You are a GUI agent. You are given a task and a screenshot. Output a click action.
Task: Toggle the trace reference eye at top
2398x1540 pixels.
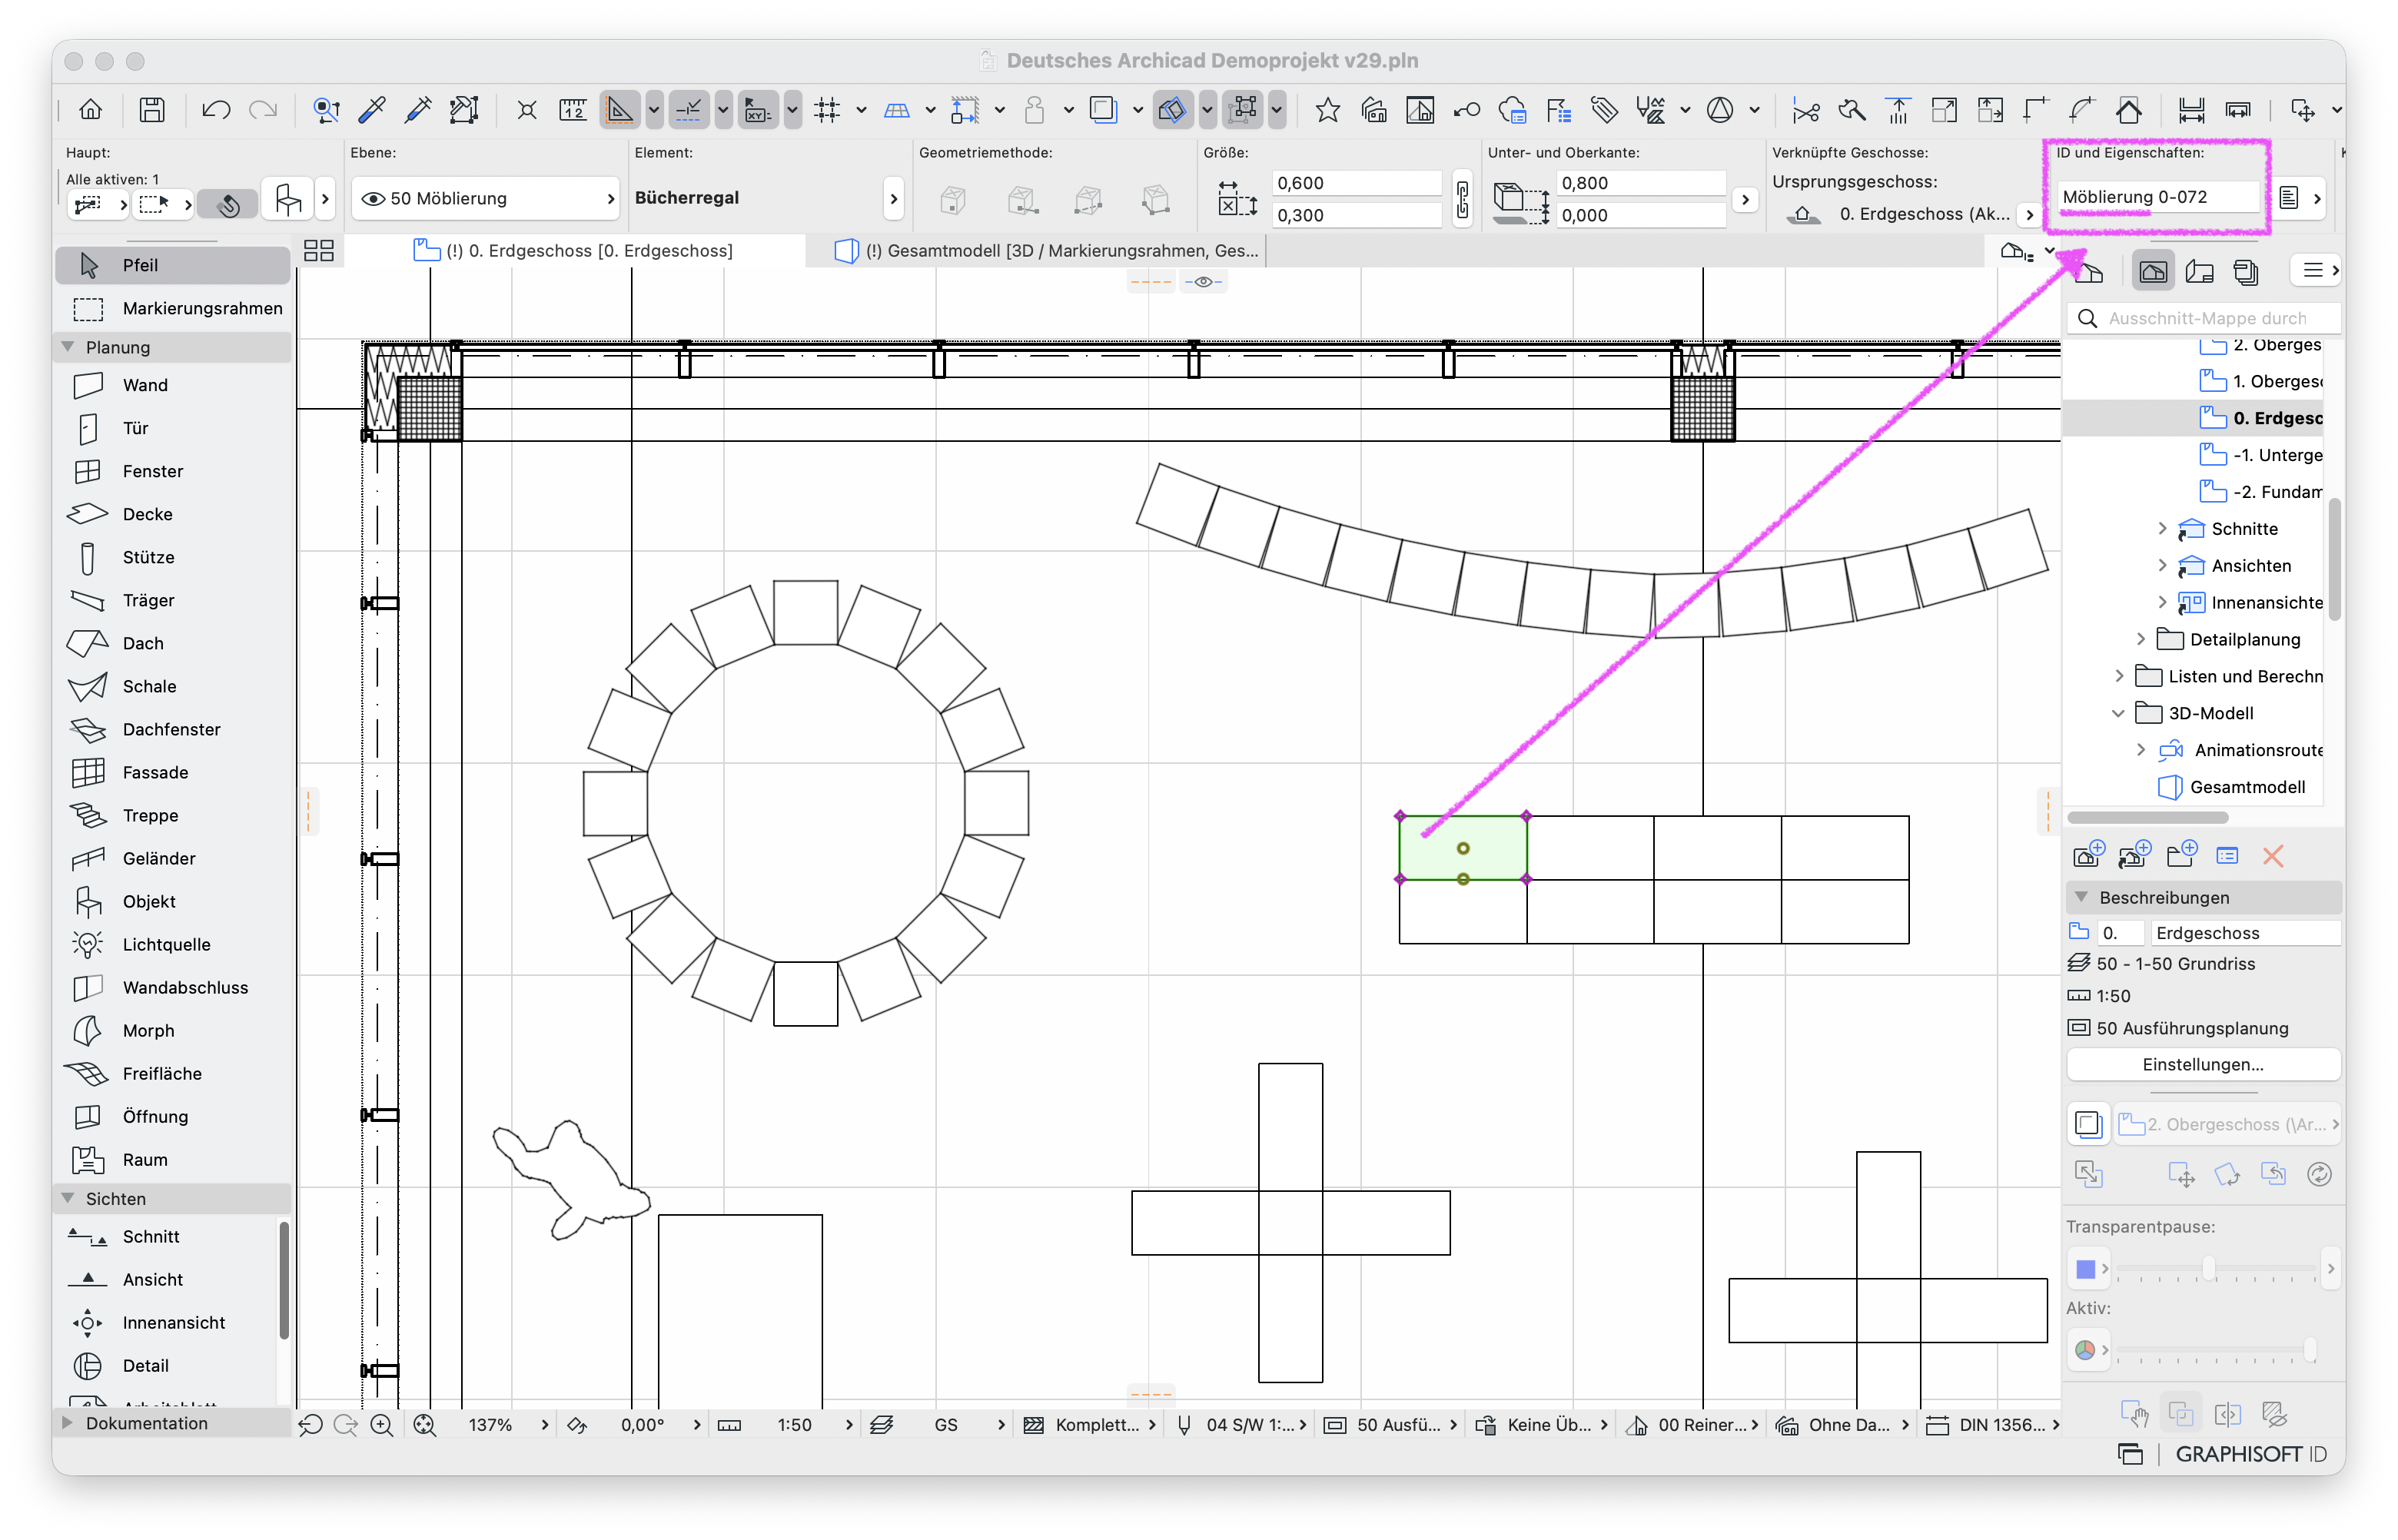click(1203, 282)
